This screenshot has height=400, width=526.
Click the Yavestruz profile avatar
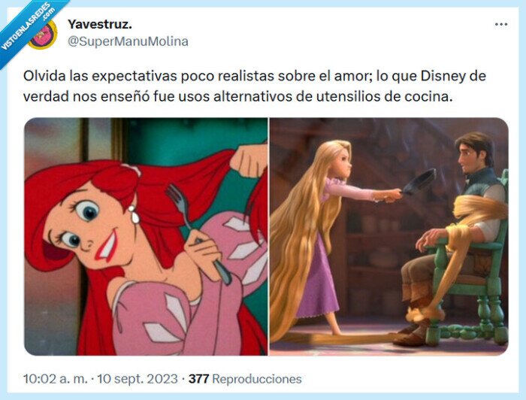pyautogui.click(x=43, y=34)
